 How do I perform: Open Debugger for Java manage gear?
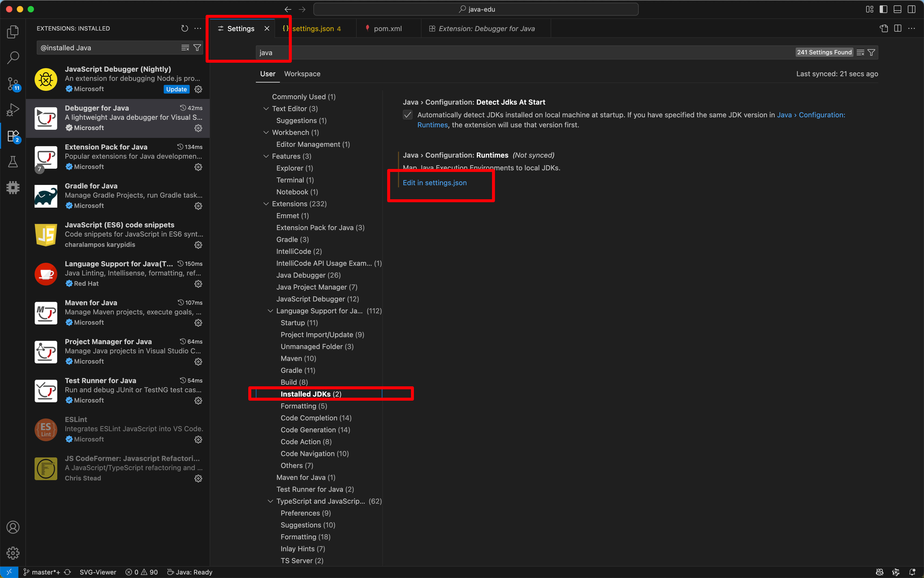[198, 128]
